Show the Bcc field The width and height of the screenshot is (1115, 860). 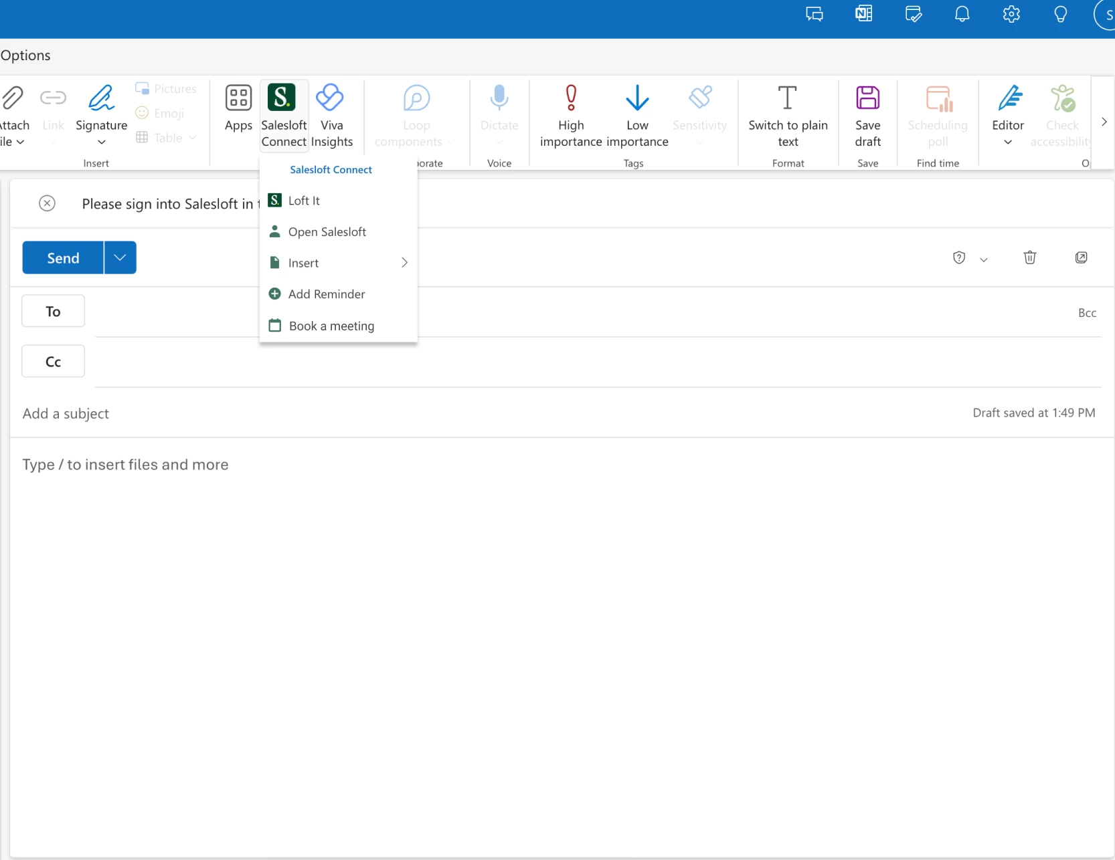pyautogui.click(x=1087, y=313)
